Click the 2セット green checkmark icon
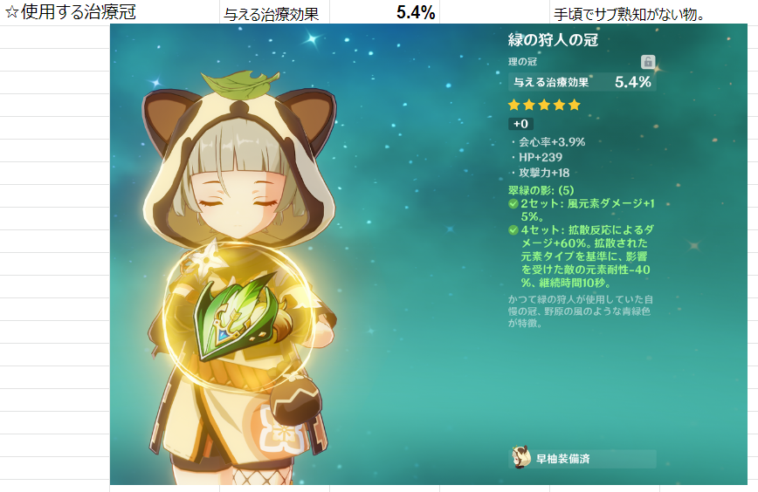The image size is (758, 492). pyautogui.click(x=513, y=204)
